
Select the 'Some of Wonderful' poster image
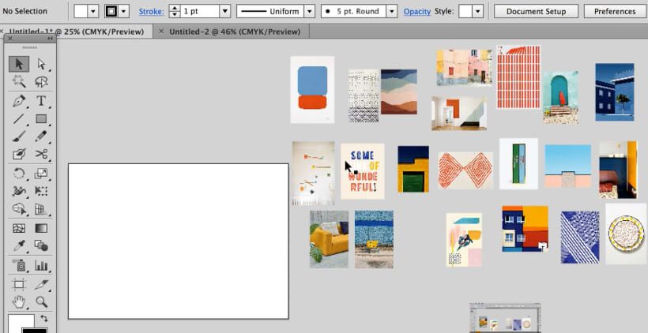tap(363, 171)
